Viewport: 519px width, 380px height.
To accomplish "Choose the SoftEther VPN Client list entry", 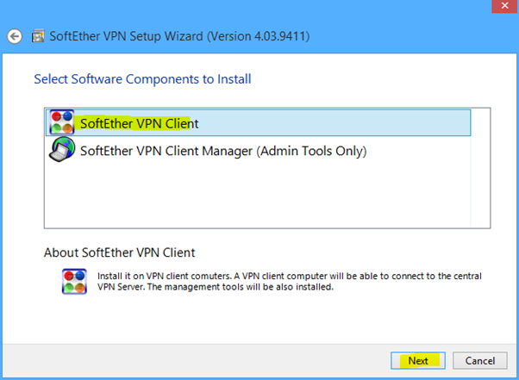I will coord(258,122).
